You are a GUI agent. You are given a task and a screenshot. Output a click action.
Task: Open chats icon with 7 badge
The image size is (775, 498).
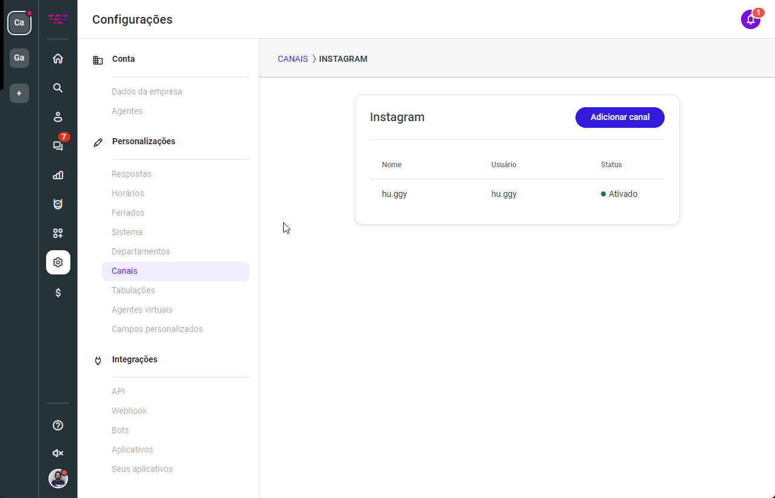pyautogui.click(x=58, y=145)
